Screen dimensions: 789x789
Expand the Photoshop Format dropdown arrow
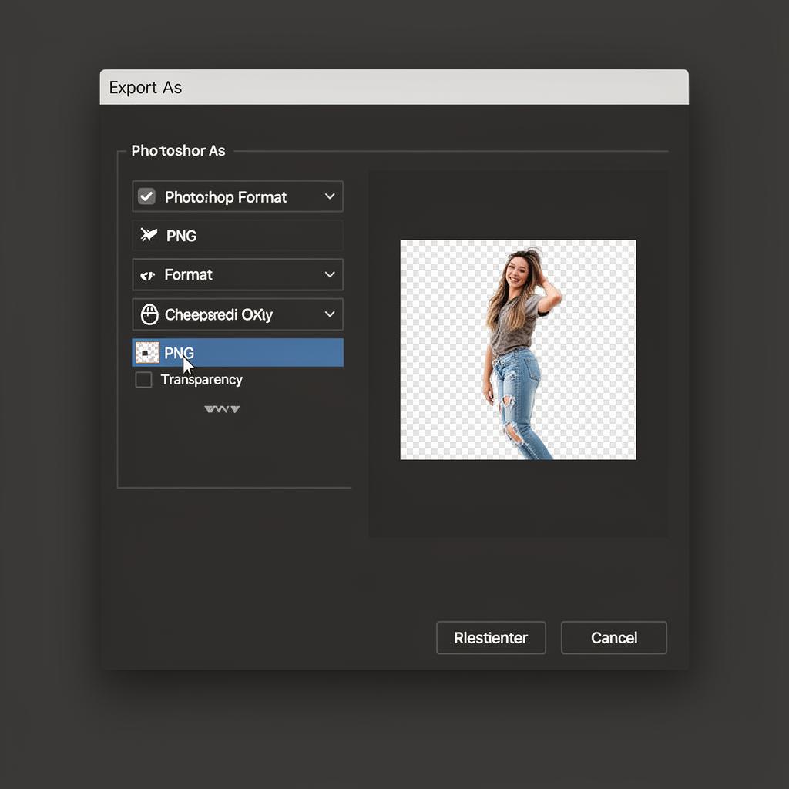click(330, 196)
